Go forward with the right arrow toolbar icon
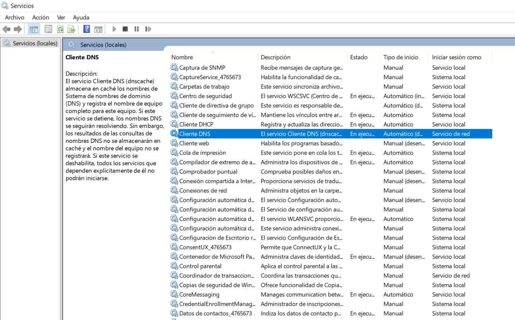 (x=17, y=29)
